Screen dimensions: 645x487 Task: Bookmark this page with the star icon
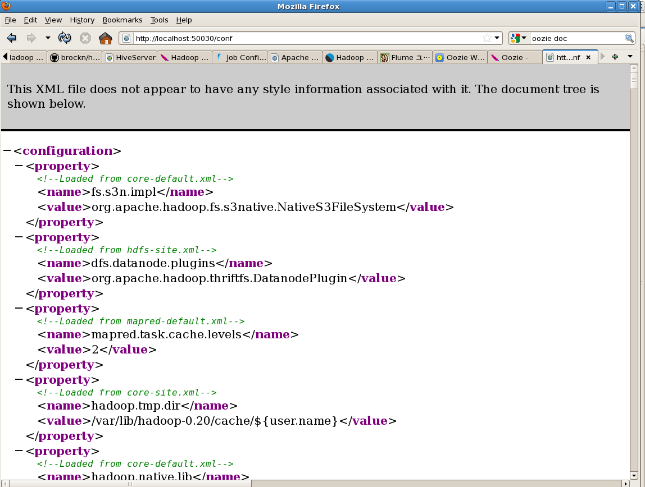click(487, 38)
